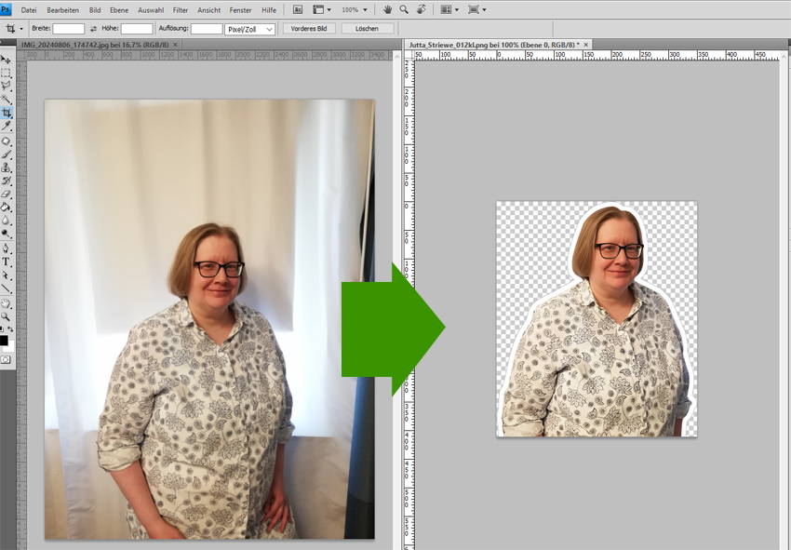
Task: Click the Photoshop Ps logo icon
Action: click(x=6, y=9)
